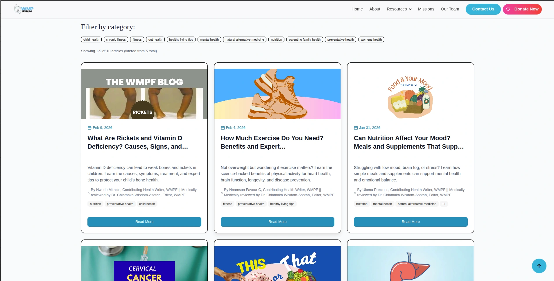
Task: Filter articles by chronic illness
Action: 116,39
